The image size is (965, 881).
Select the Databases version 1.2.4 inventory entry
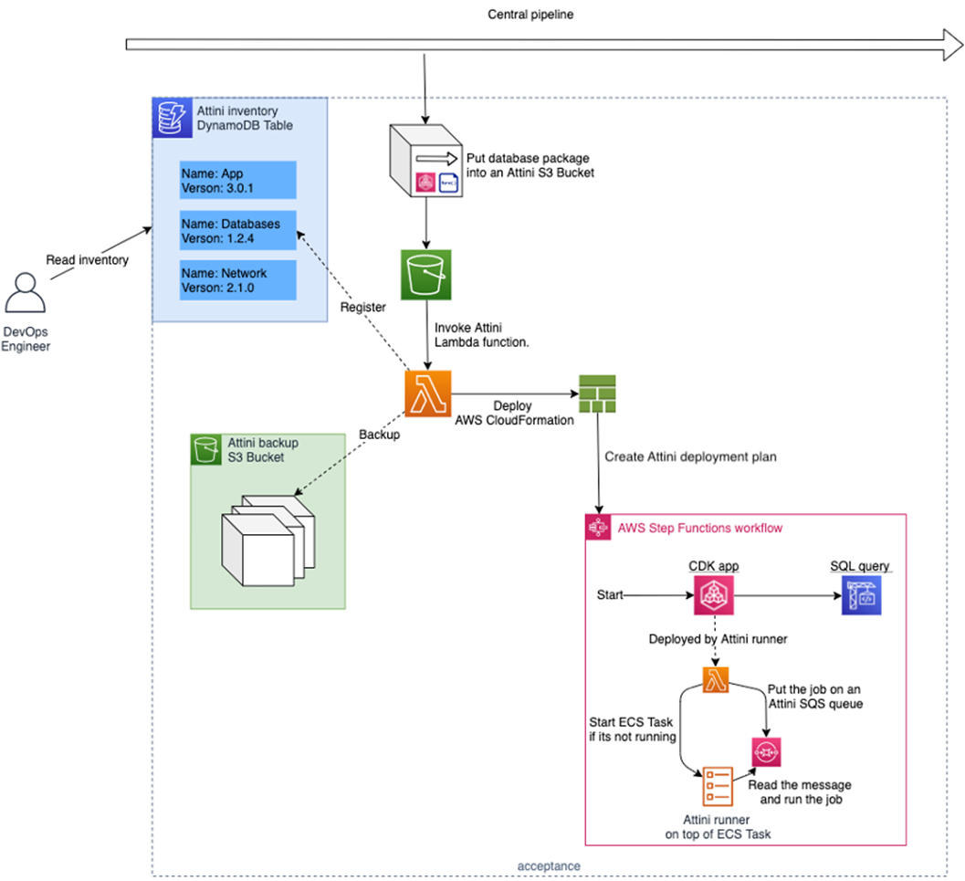coord(238,230)
